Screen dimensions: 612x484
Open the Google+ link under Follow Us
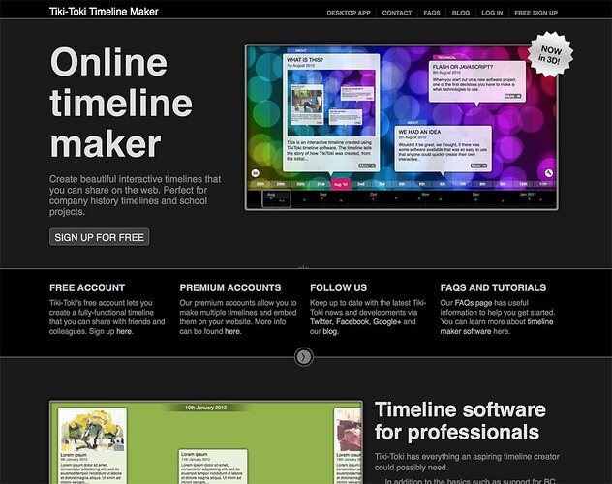[386, 322]
